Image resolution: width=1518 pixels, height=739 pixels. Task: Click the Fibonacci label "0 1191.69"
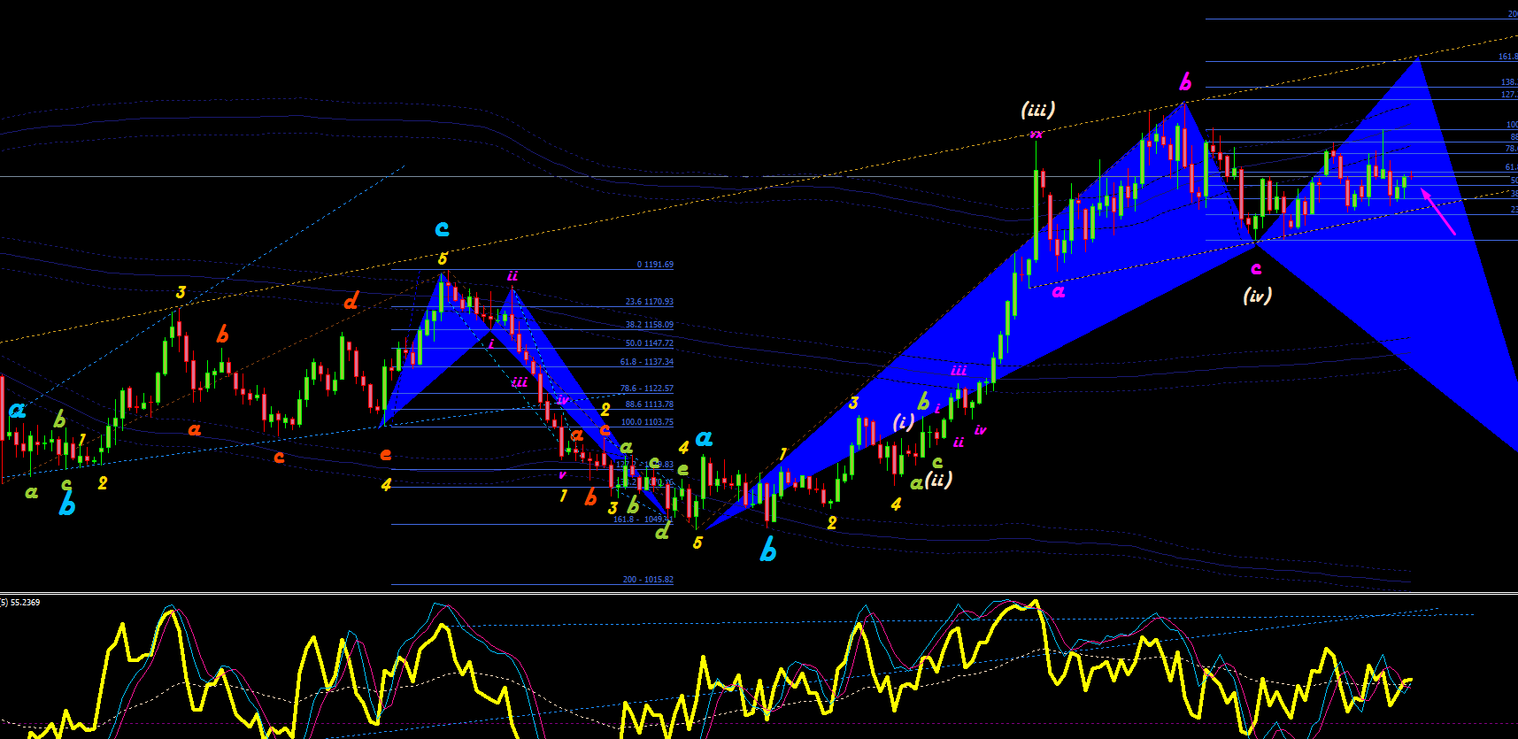pyautogui.click(x=655, y=265)
